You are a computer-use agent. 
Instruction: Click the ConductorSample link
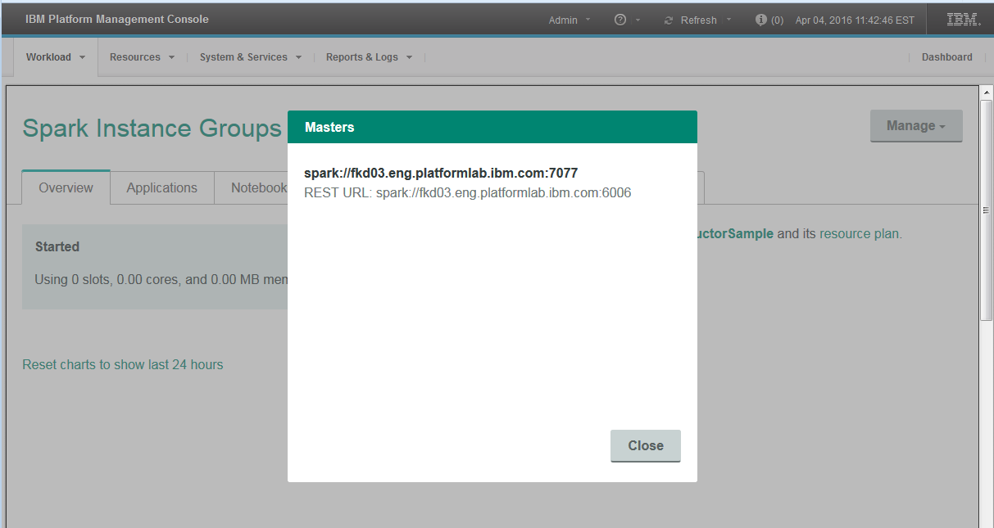point(735,233)
